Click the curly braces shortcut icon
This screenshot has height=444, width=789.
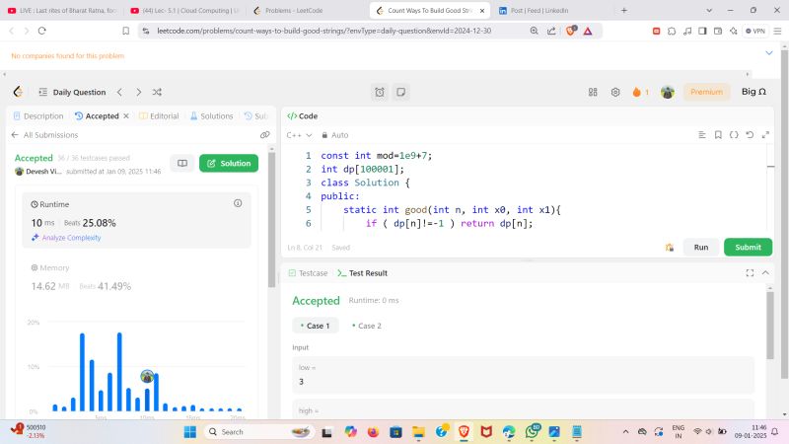click(x=734, y=135)
